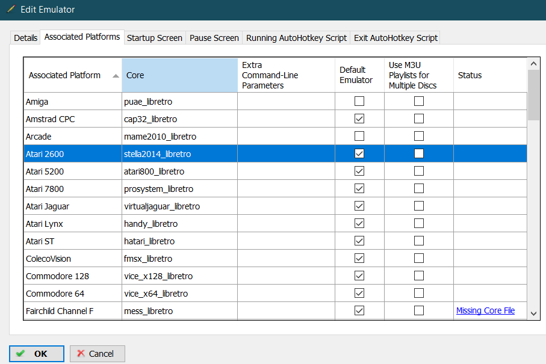Click the mess_libretro core cell
The image size is (546, 364).
(179, 310)
